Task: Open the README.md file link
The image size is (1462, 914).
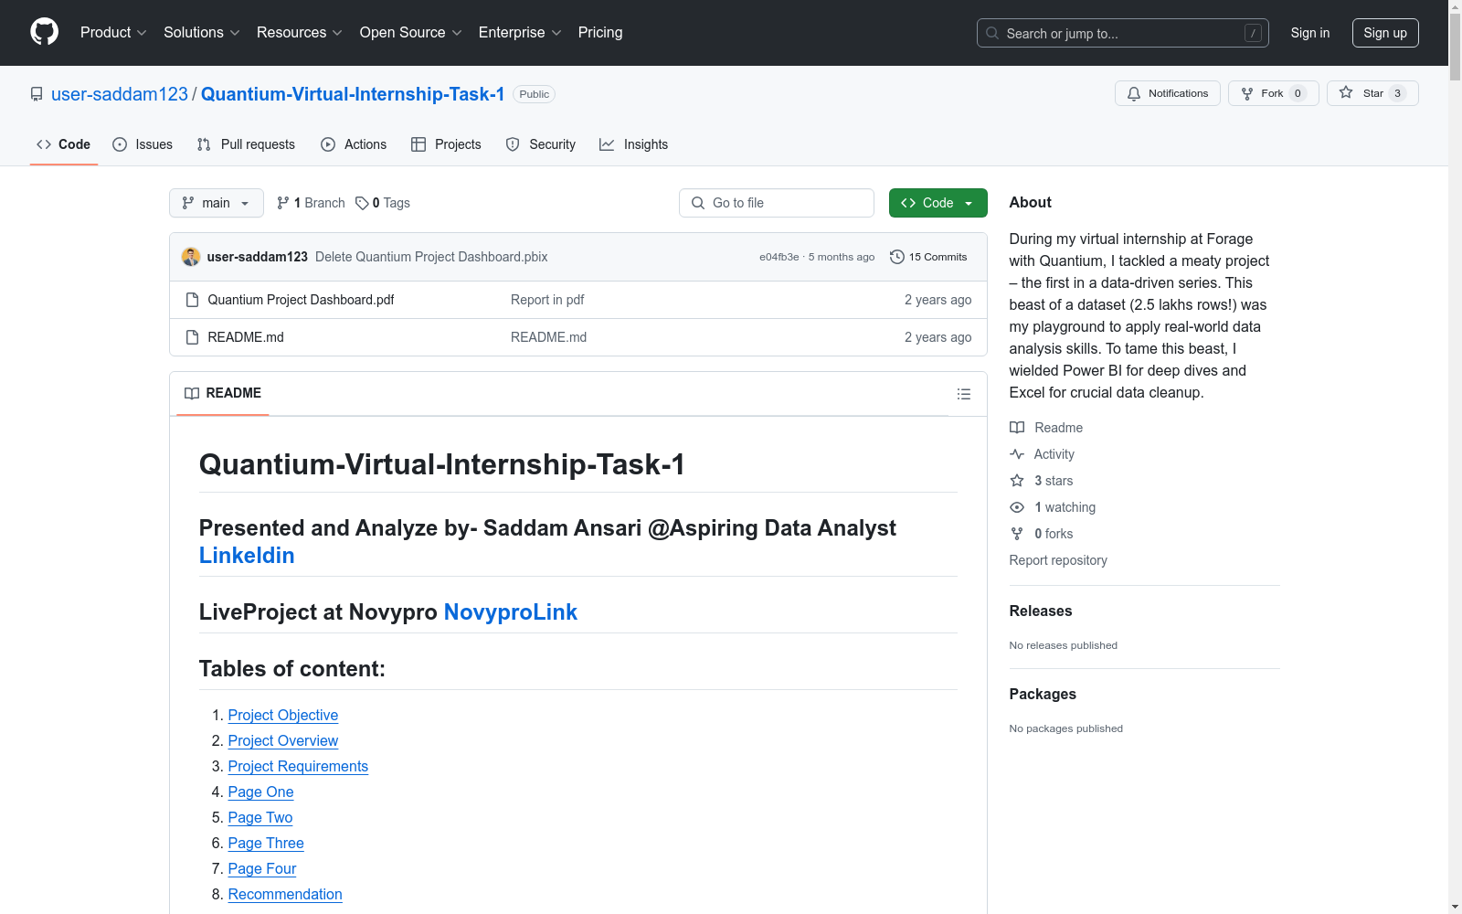Action: (246, 337)
